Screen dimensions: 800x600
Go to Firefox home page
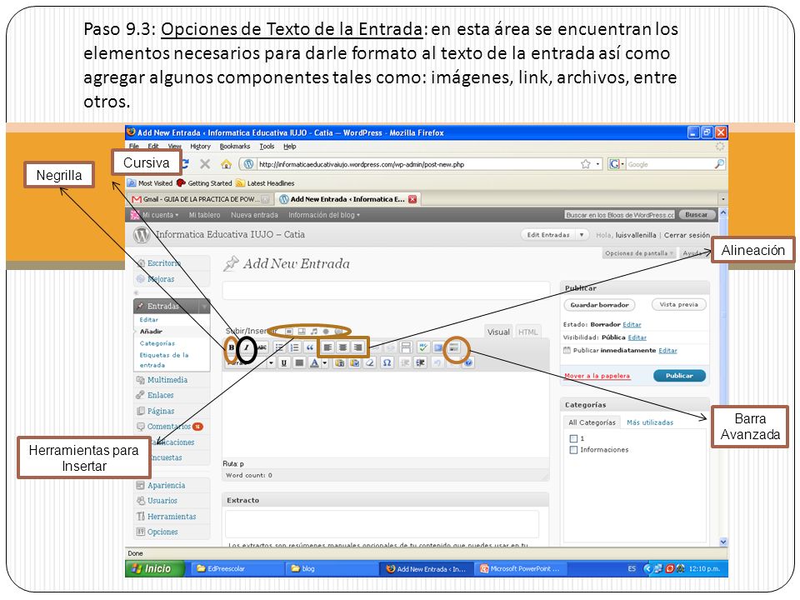[x=226, y=164]
